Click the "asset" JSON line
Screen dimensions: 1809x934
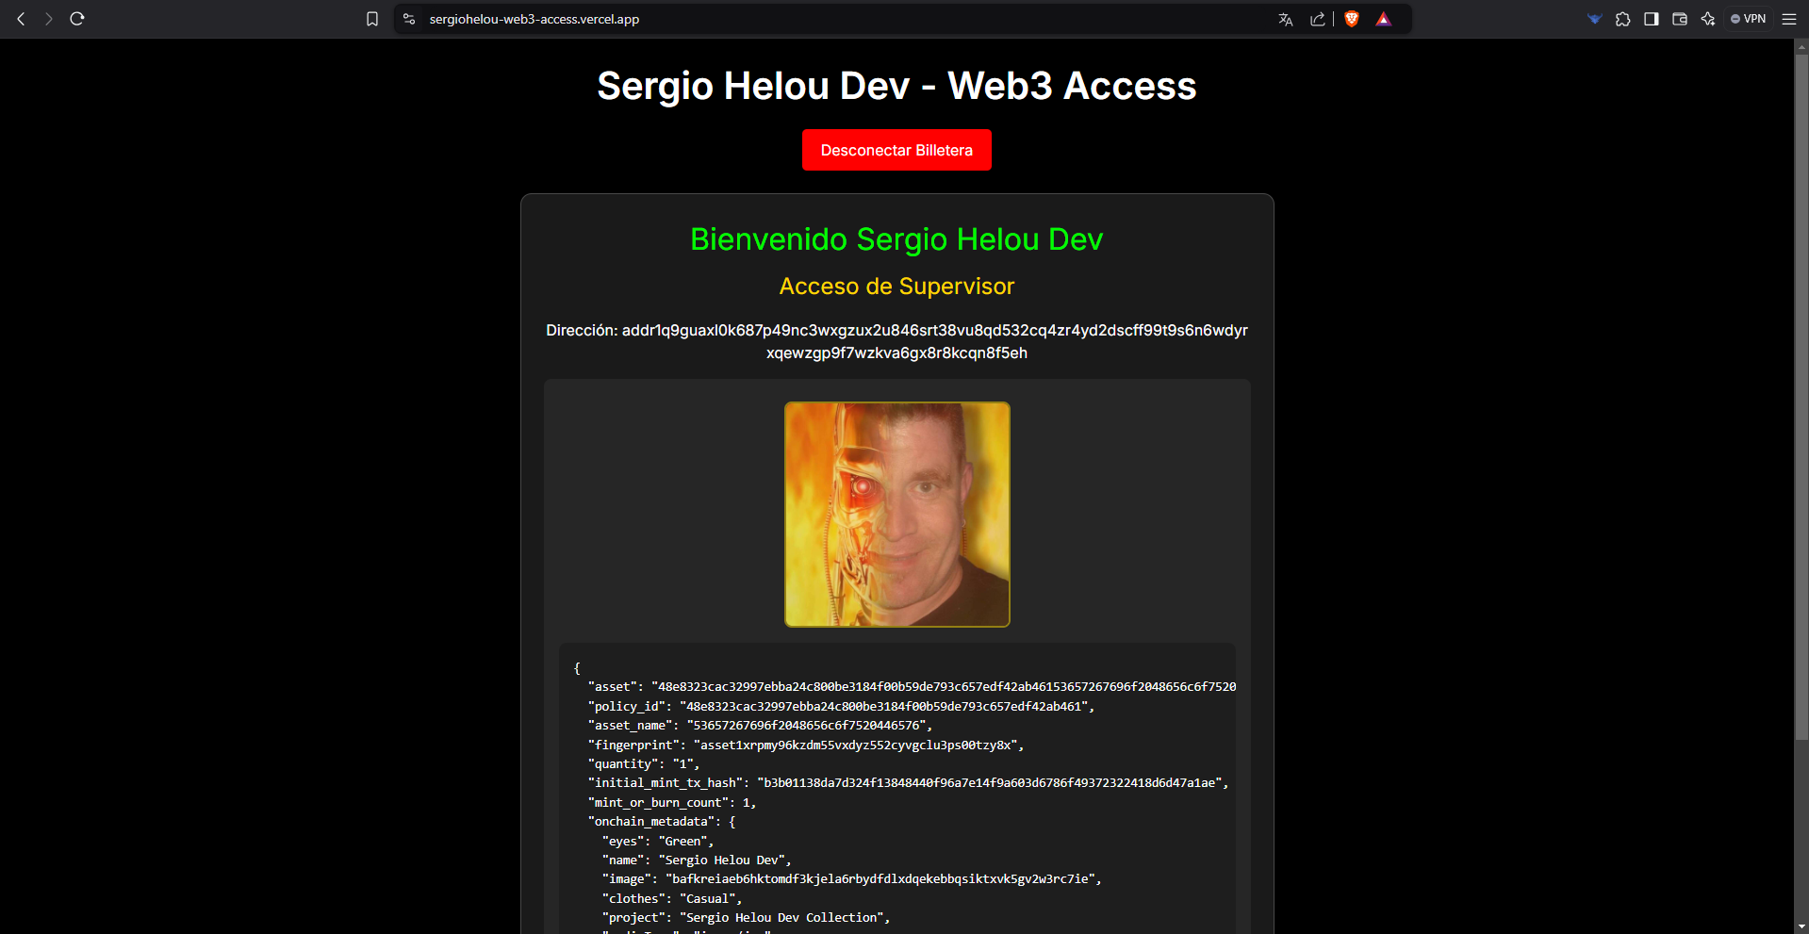(912, 686)
